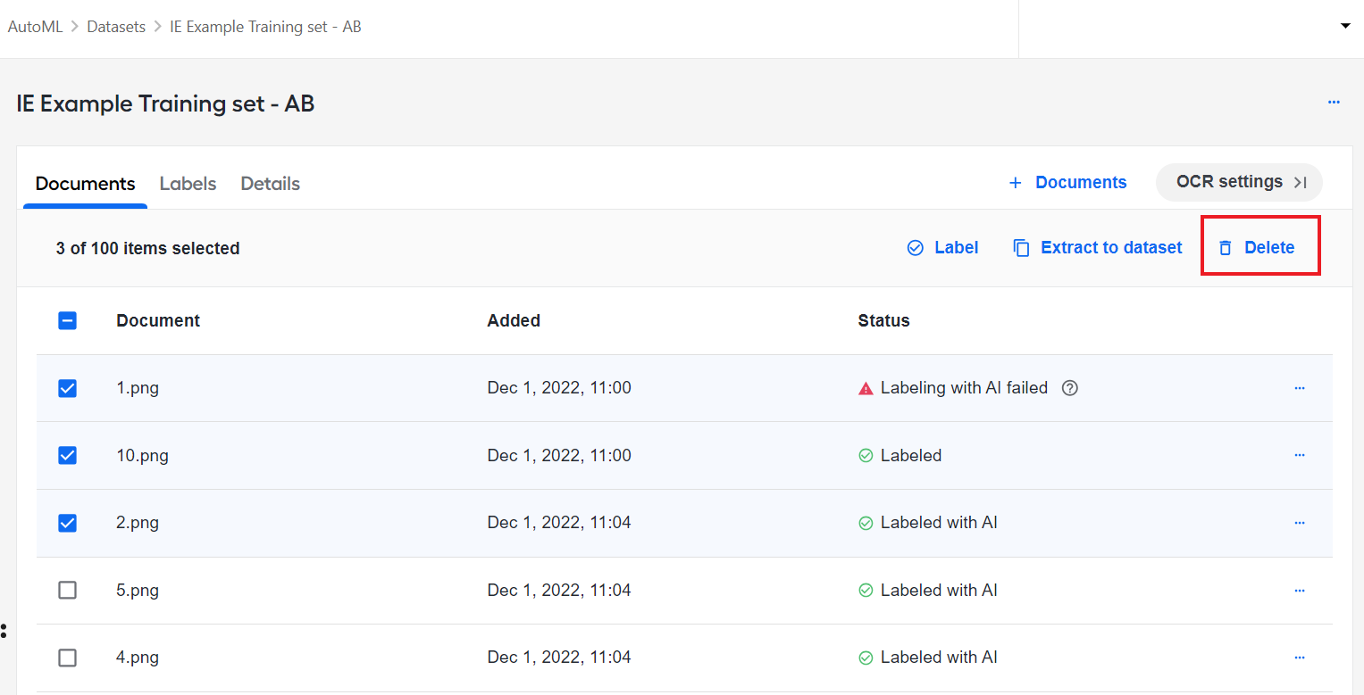Switch to the Documents tab

85,184
